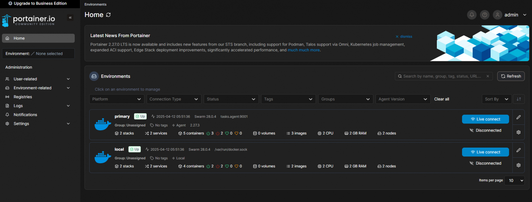Image resolution: width=532 pixels, height=202 pixels.
Task: Open the Platform filter dropdown
Action: tap(117, 99)
